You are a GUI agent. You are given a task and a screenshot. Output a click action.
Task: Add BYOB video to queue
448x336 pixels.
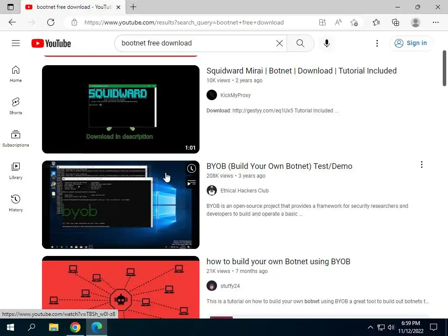(192, 183)
